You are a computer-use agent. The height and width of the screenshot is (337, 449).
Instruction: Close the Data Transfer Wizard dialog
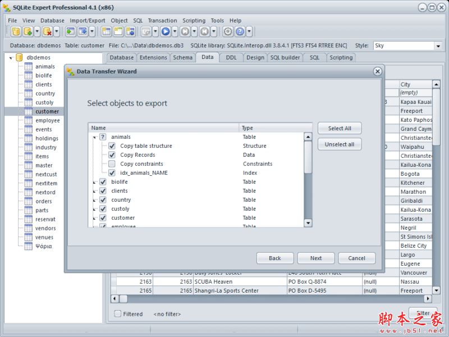(378, 71)
